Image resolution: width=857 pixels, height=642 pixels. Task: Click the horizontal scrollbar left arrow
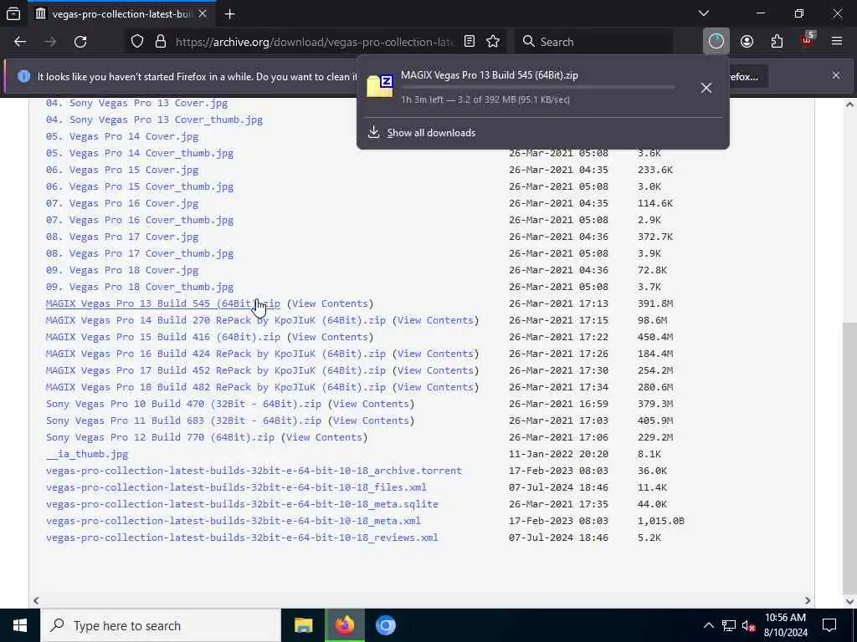(x=36, y=600)
